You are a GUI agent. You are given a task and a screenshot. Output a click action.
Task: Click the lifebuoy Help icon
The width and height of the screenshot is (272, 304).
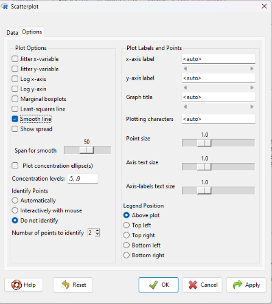(16, 285)
